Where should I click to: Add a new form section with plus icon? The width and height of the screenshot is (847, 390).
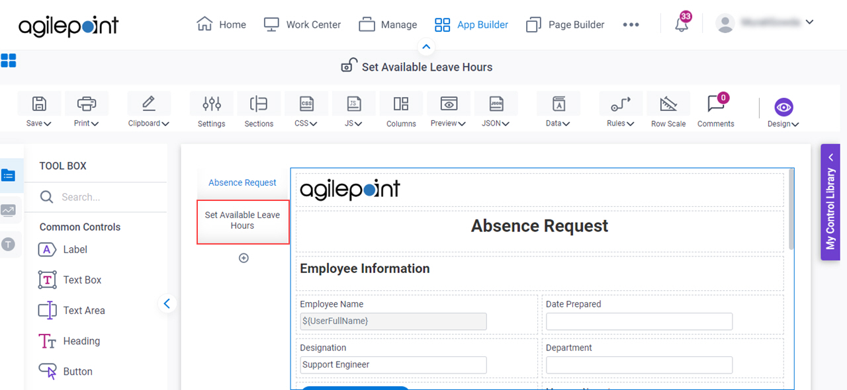tap(244, 258)
